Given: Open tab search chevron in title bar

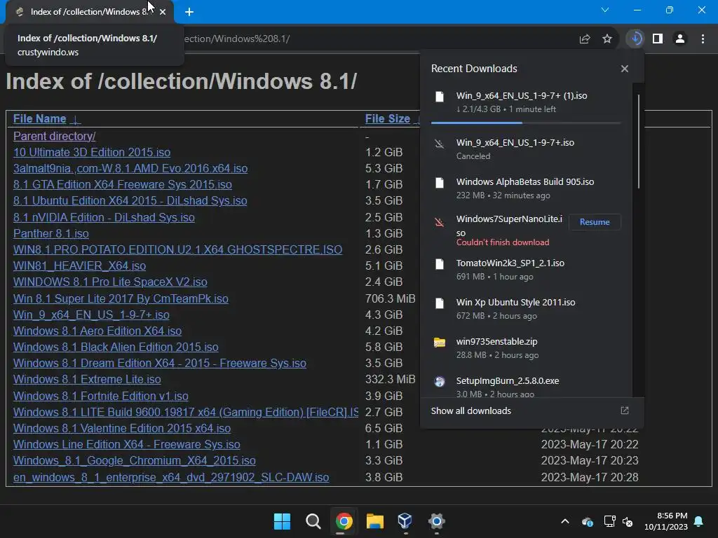Looking at the screenshot, I should pos(605,10).
